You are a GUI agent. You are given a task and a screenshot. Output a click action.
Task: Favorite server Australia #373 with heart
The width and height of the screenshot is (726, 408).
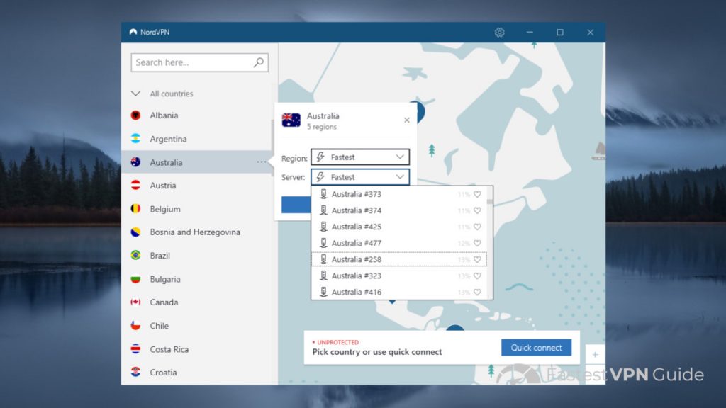click(477, 194)
